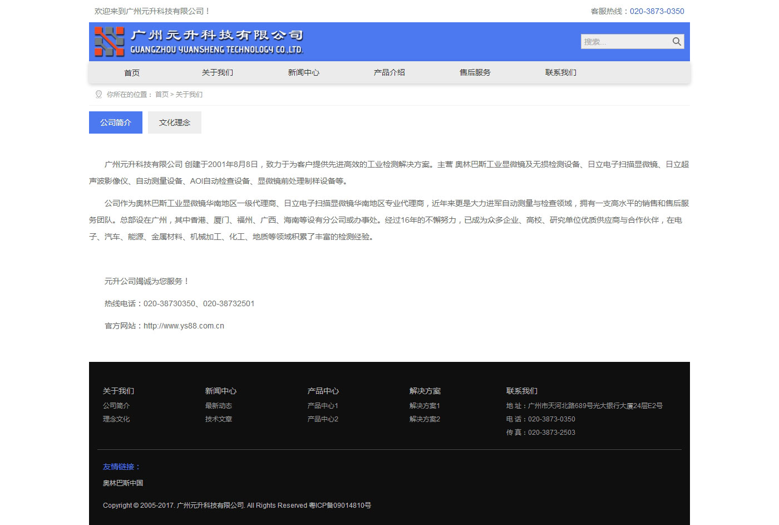Open footer link 最新动态
This screenshot has width=779, height=525.
pyautogui.click(x=218, y=406)
